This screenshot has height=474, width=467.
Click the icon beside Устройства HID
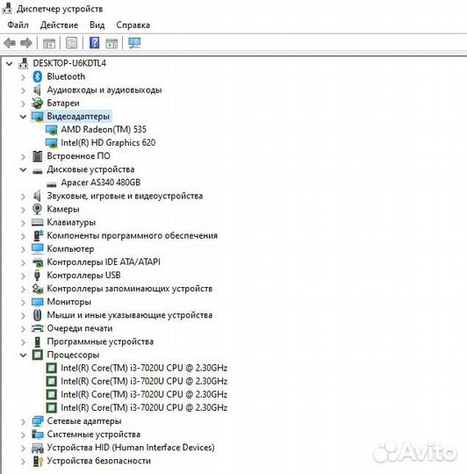38,448
